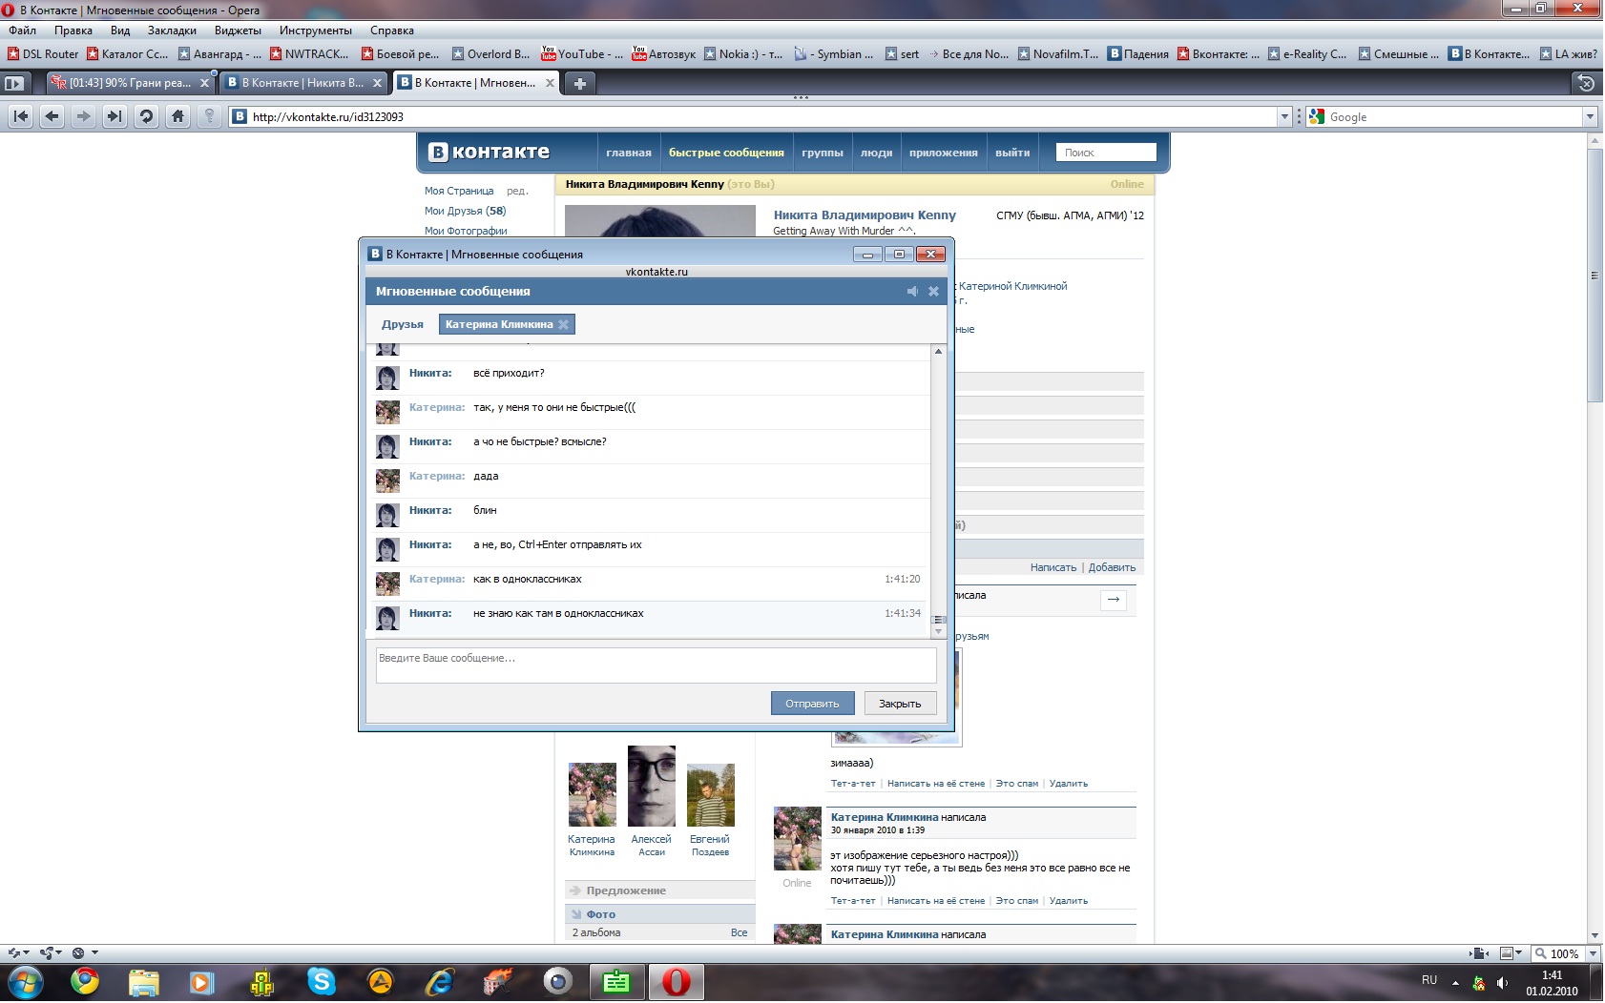Click Отправить to send the message
Image resolution: width=1605 pixels, height=1003 pixels.
[812, 704]
